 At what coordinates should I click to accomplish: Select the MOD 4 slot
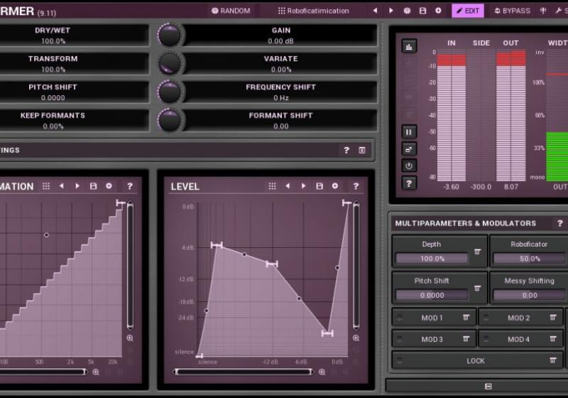tap(518, 339)
